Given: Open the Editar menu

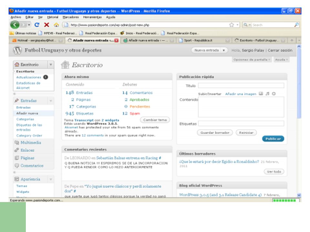Looking at the screenshot, I should (x=29, y=17).
